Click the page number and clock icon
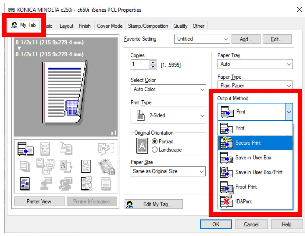This screenshot has width=305, height=236. click(x=87, y=184)
